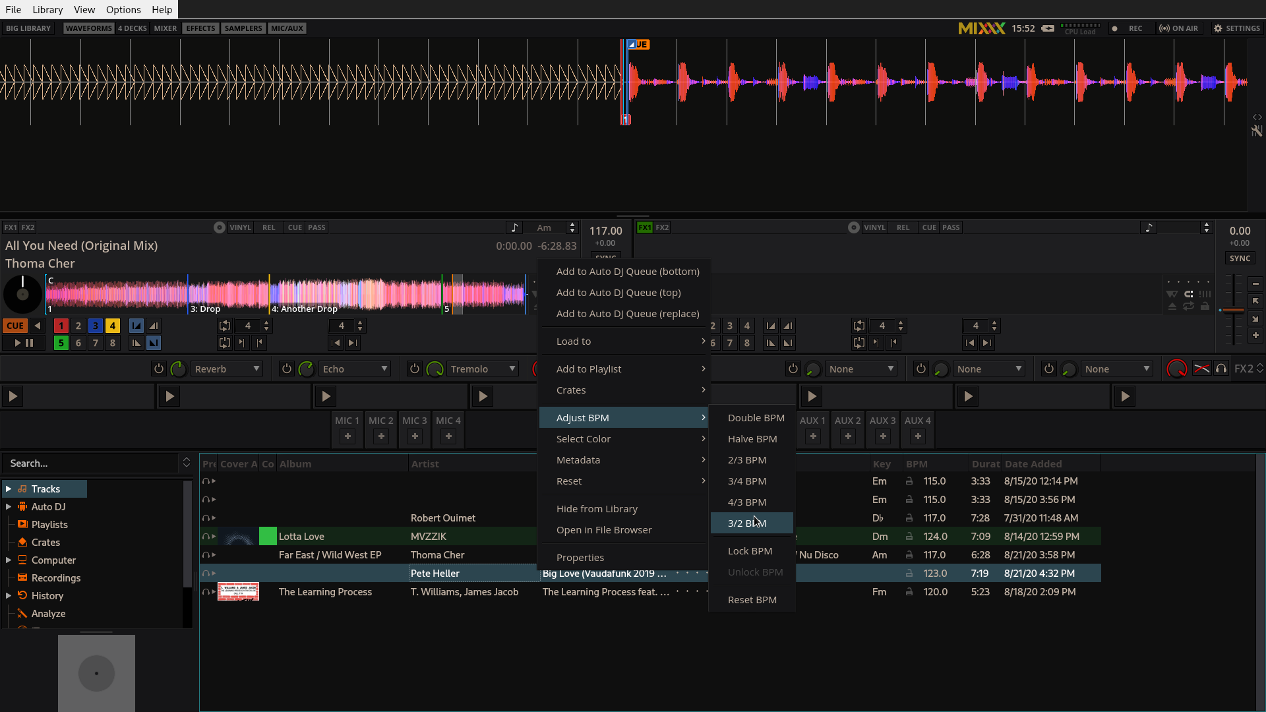
Task: Open the Add to Playlist submenu
Action: (624, 369)
